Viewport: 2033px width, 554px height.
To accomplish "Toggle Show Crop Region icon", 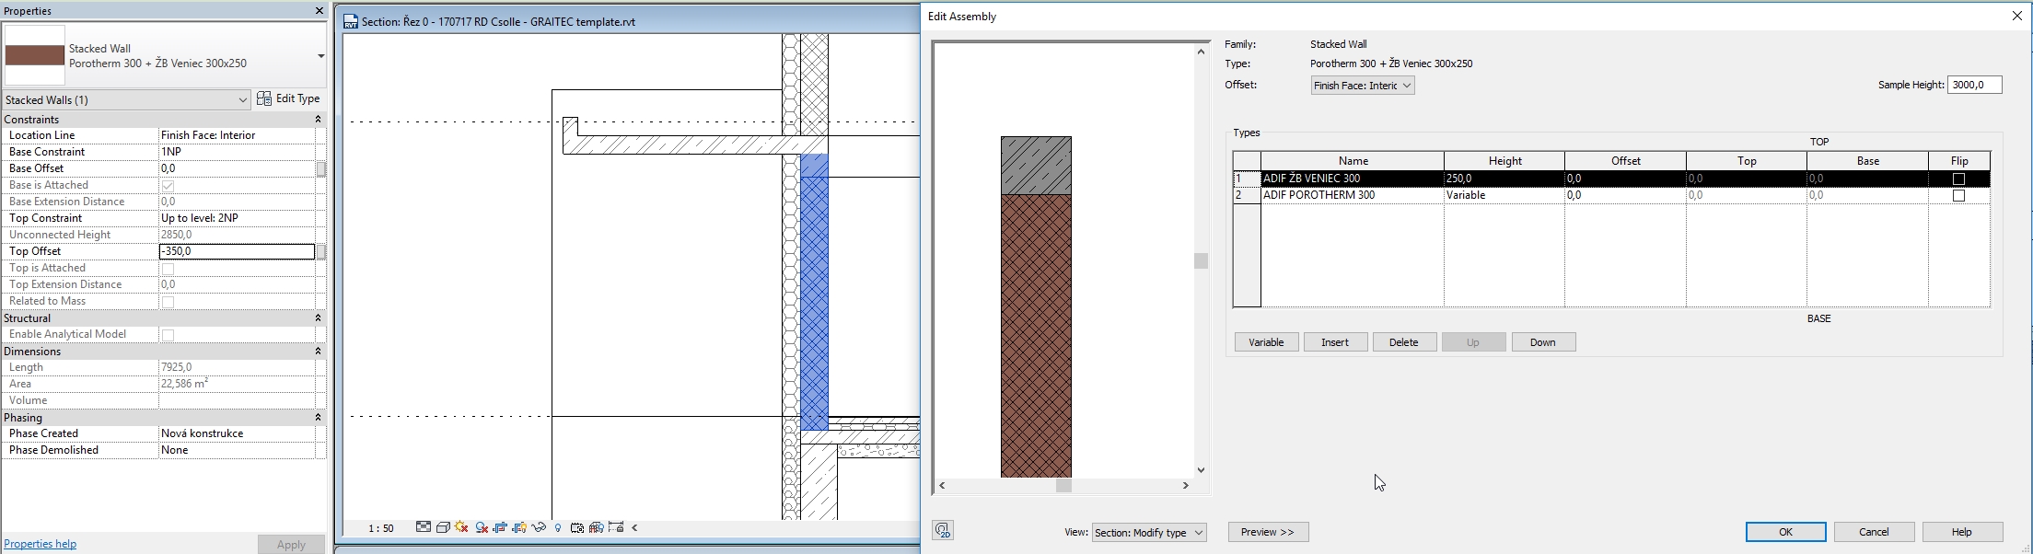I will 519,528.
